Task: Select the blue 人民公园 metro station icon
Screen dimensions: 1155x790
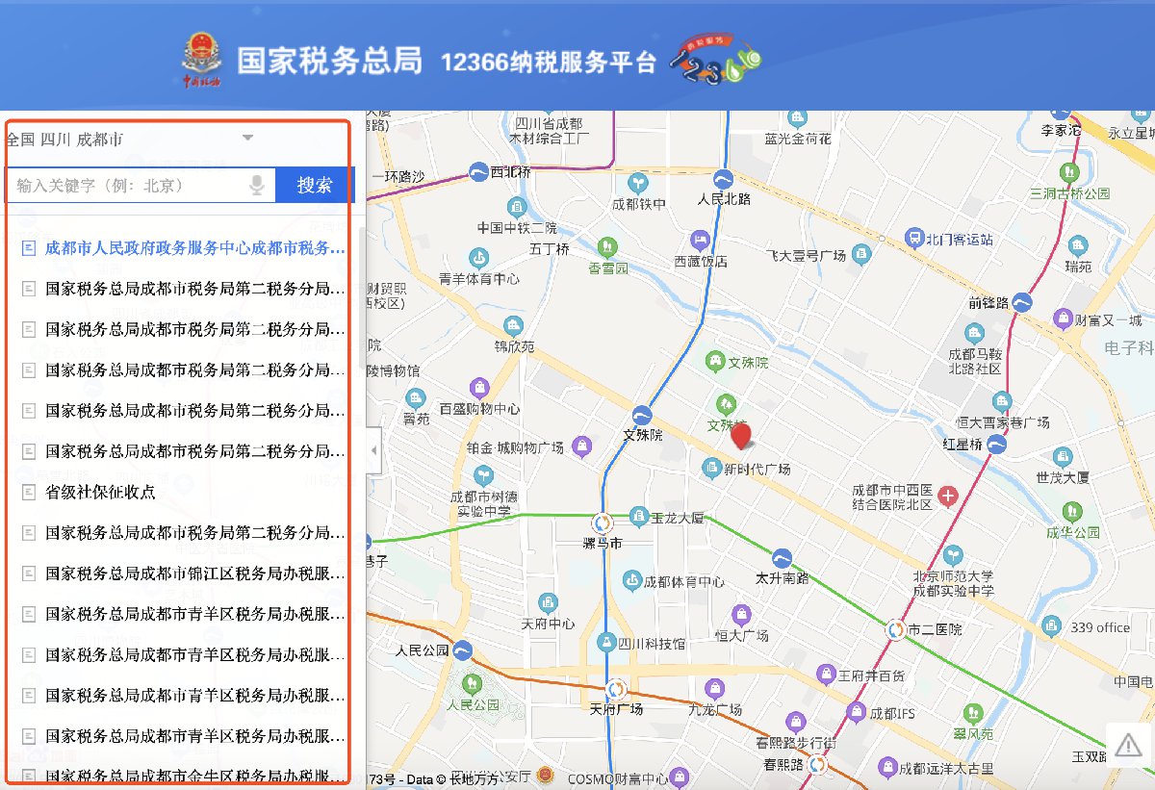Action: 463,650
